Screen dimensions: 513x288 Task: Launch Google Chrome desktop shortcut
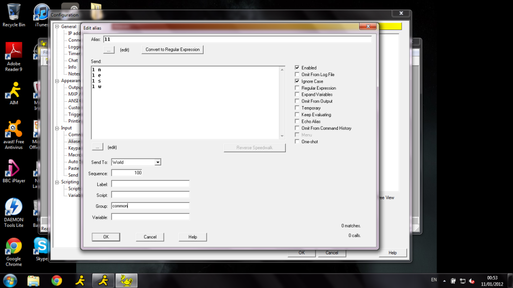pos(14,252)
